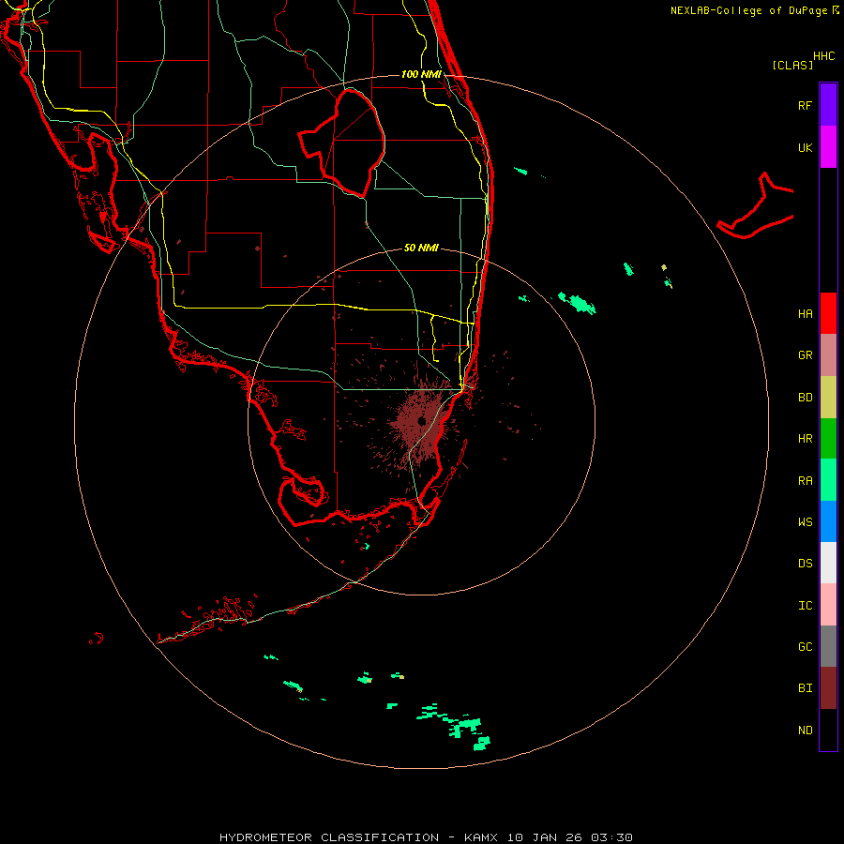Click the rain echo northeast outside the 50 NMI ring
This screenshot has width=844, height=844.
578,303
